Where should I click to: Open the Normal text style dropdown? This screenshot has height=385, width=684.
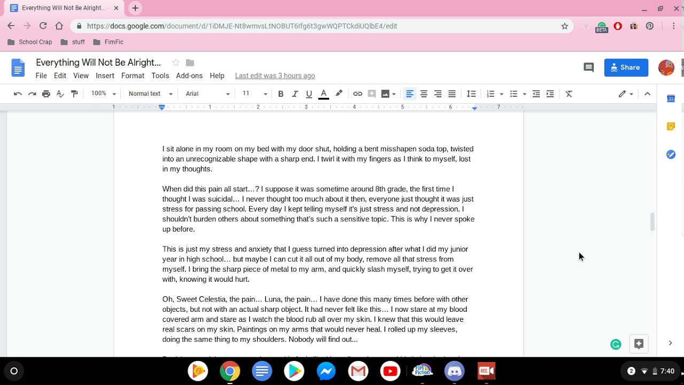point(151,94)
